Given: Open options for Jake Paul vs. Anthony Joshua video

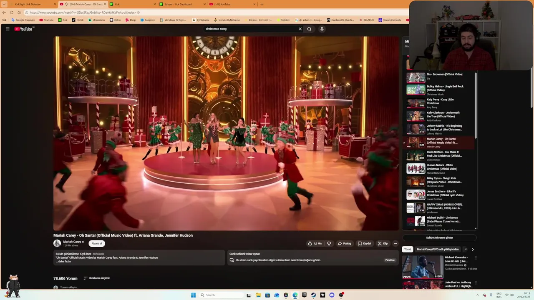Looking at the screenshot, I should click(x=476, y=283).
